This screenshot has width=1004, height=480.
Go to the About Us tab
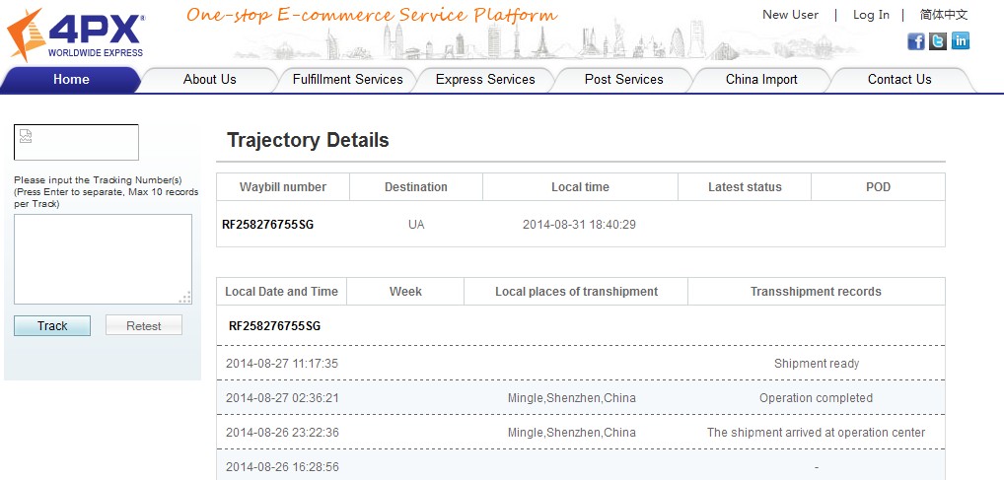tap(209, 80)
